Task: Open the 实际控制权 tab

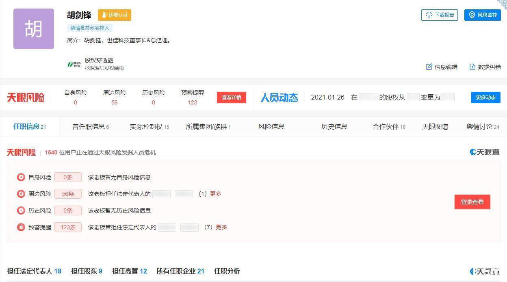Action: pos(149,127)
